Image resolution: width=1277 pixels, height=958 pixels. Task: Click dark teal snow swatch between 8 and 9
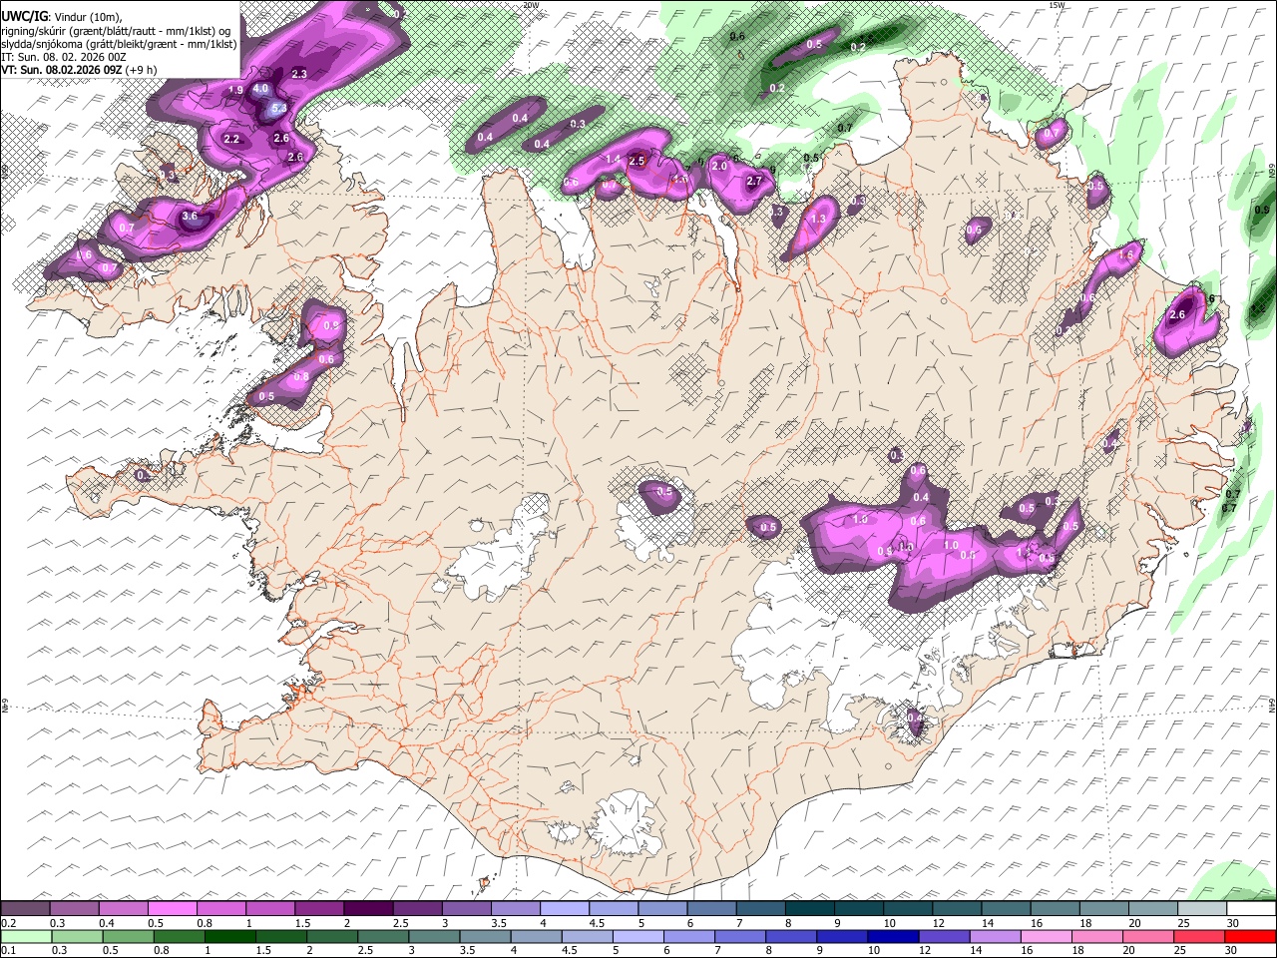810,908
